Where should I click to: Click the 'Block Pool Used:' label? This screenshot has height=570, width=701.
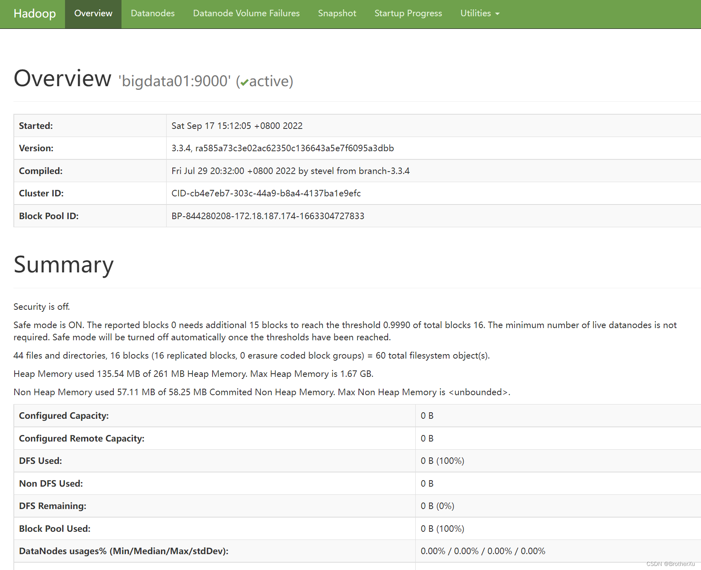[55, 529]
